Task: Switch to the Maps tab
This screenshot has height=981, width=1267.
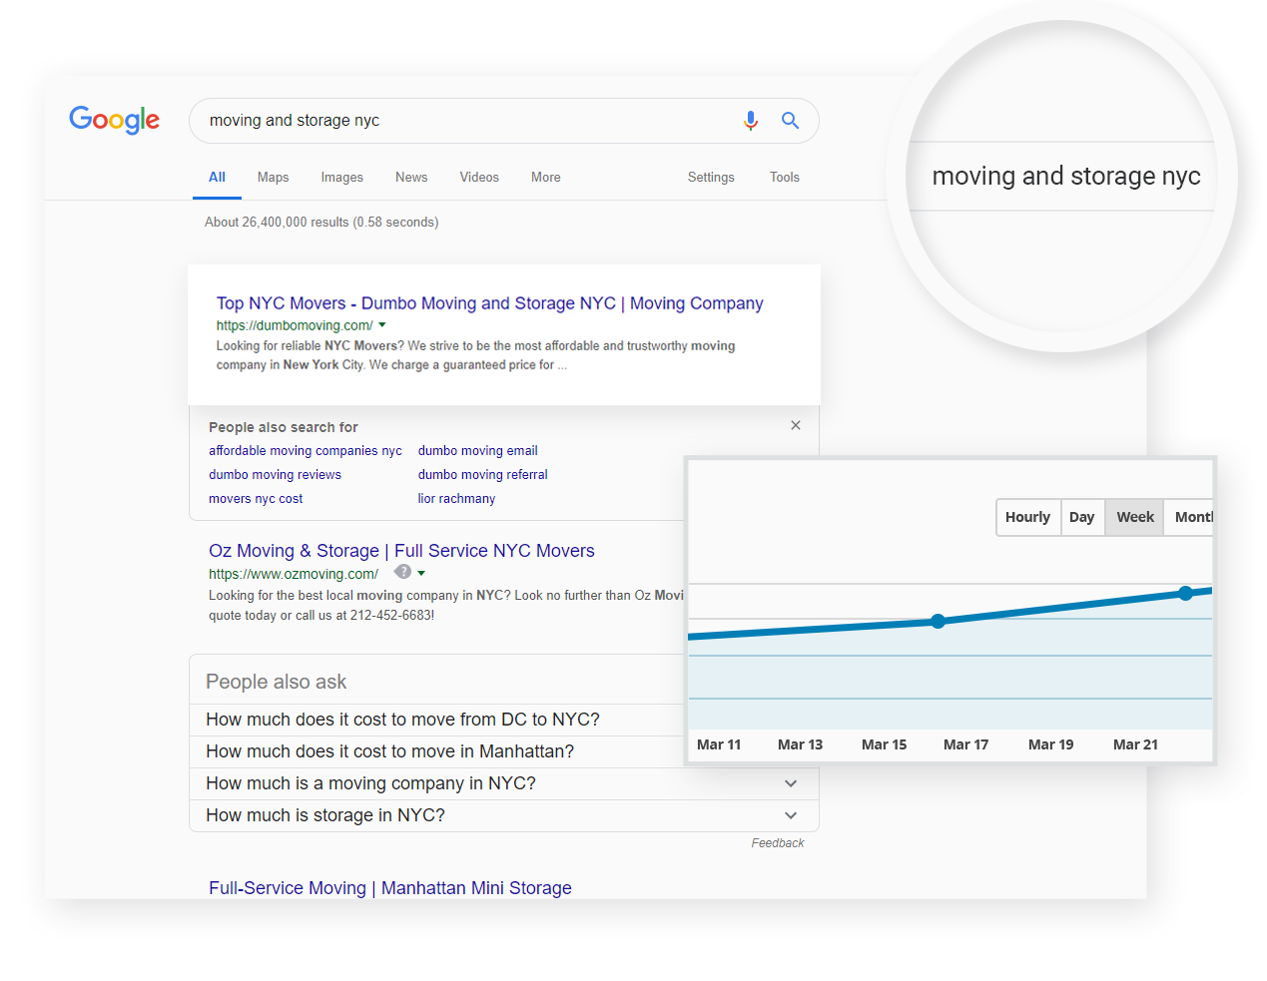Action: [273, 178]
